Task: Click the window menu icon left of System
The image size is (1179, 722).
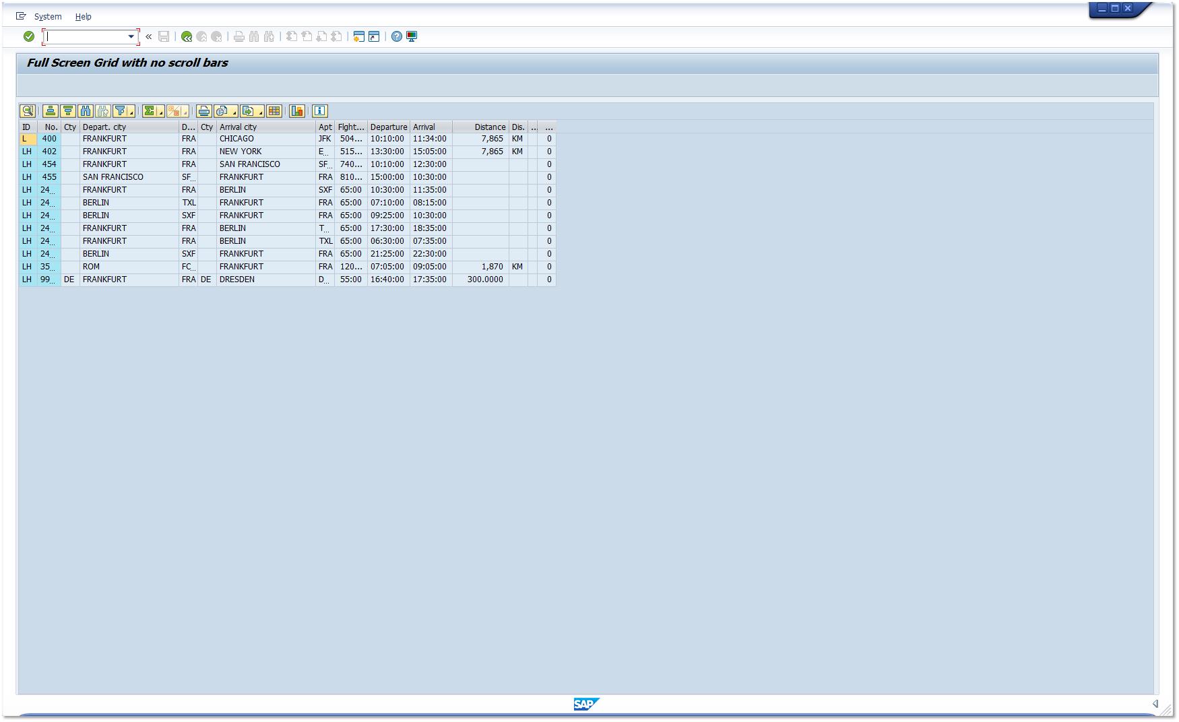Action: [21, 16]
